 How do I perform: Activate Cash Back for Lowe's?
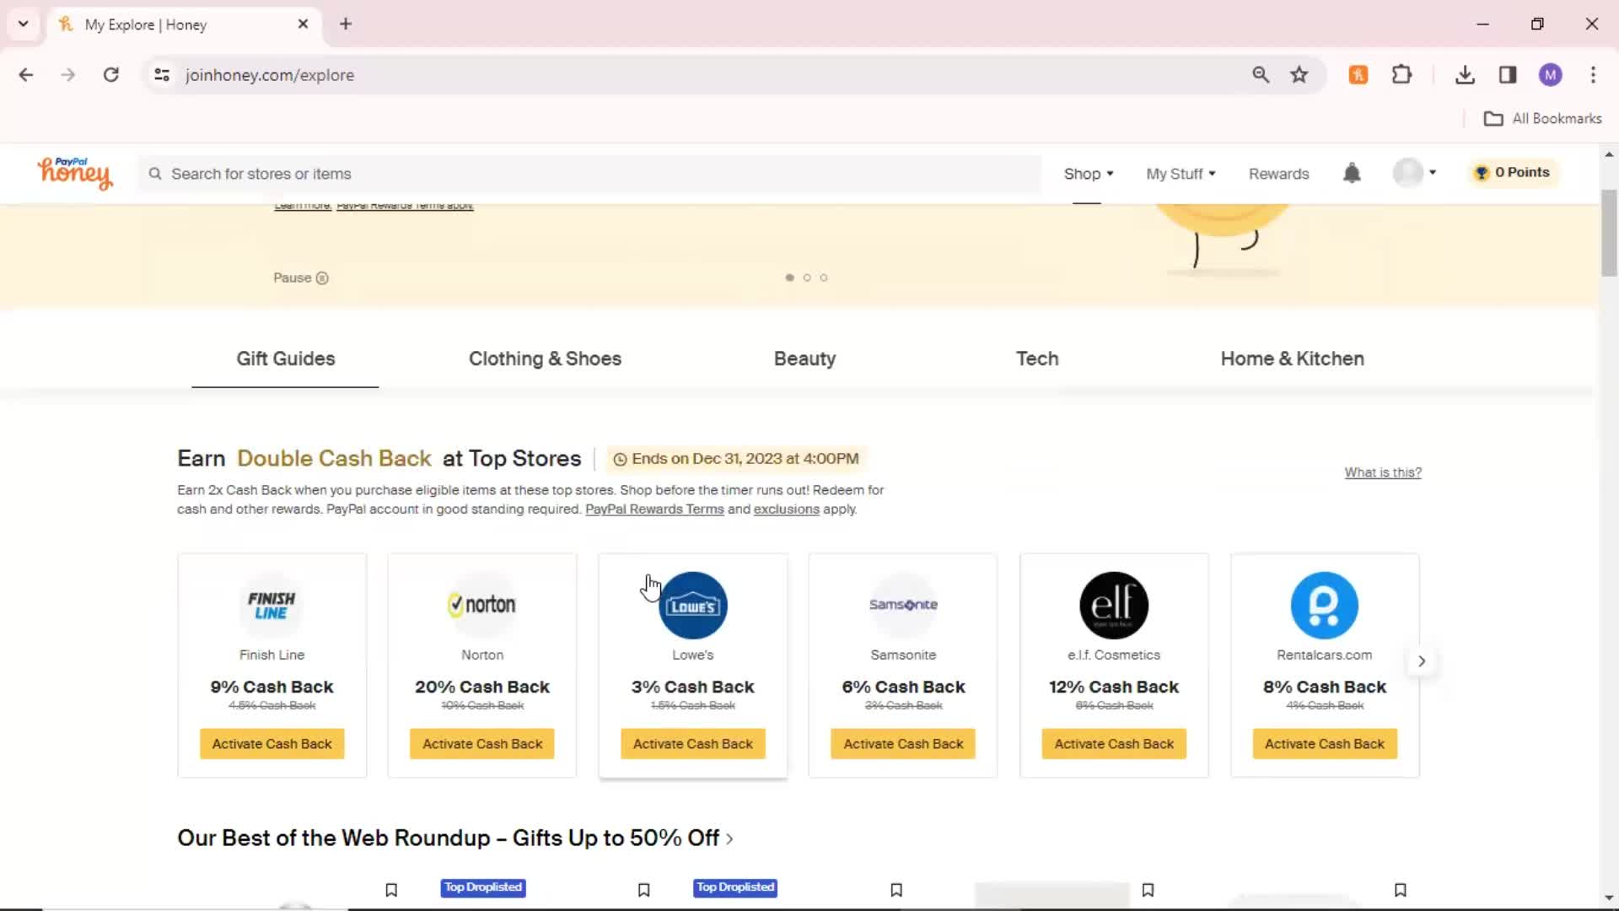693,744
